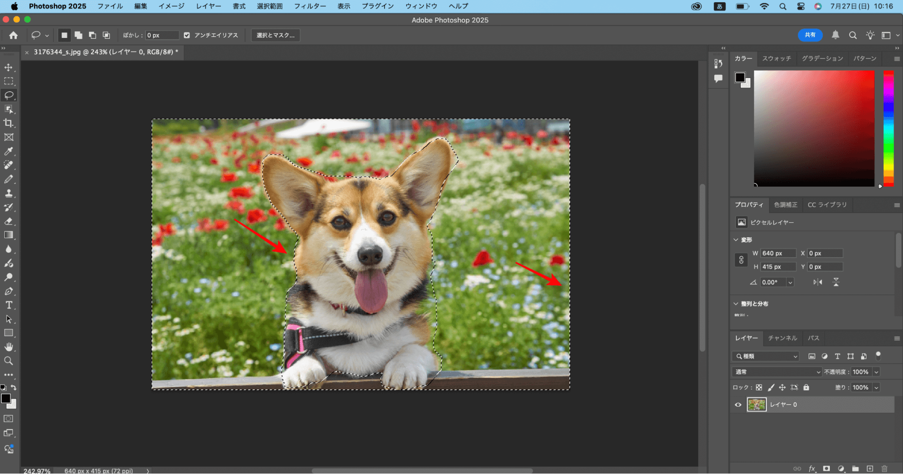Pick a color in the color field

pos(814,128)
